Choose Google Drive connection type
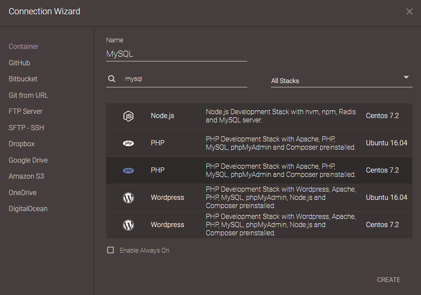The height and width of the screenshot is (295, 421). [x=28, y=160]
